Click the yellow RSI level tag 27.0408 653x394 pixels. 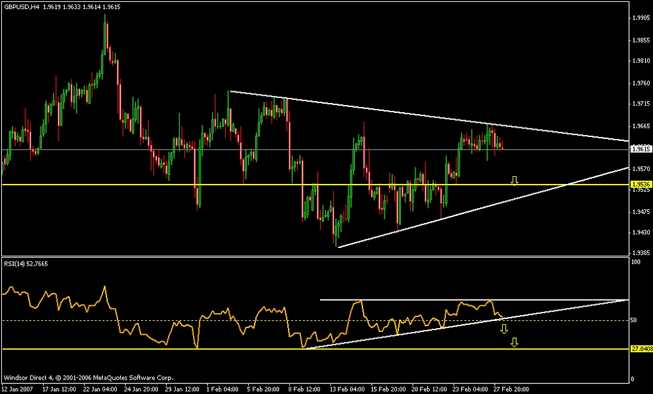click(x=641, y=349)
